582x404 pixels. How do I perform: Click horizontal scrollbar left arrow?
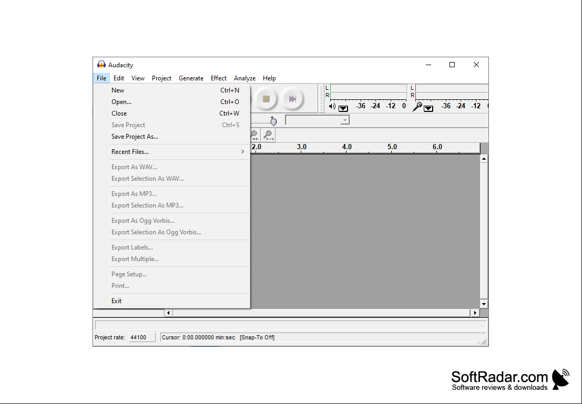[168, 313]
